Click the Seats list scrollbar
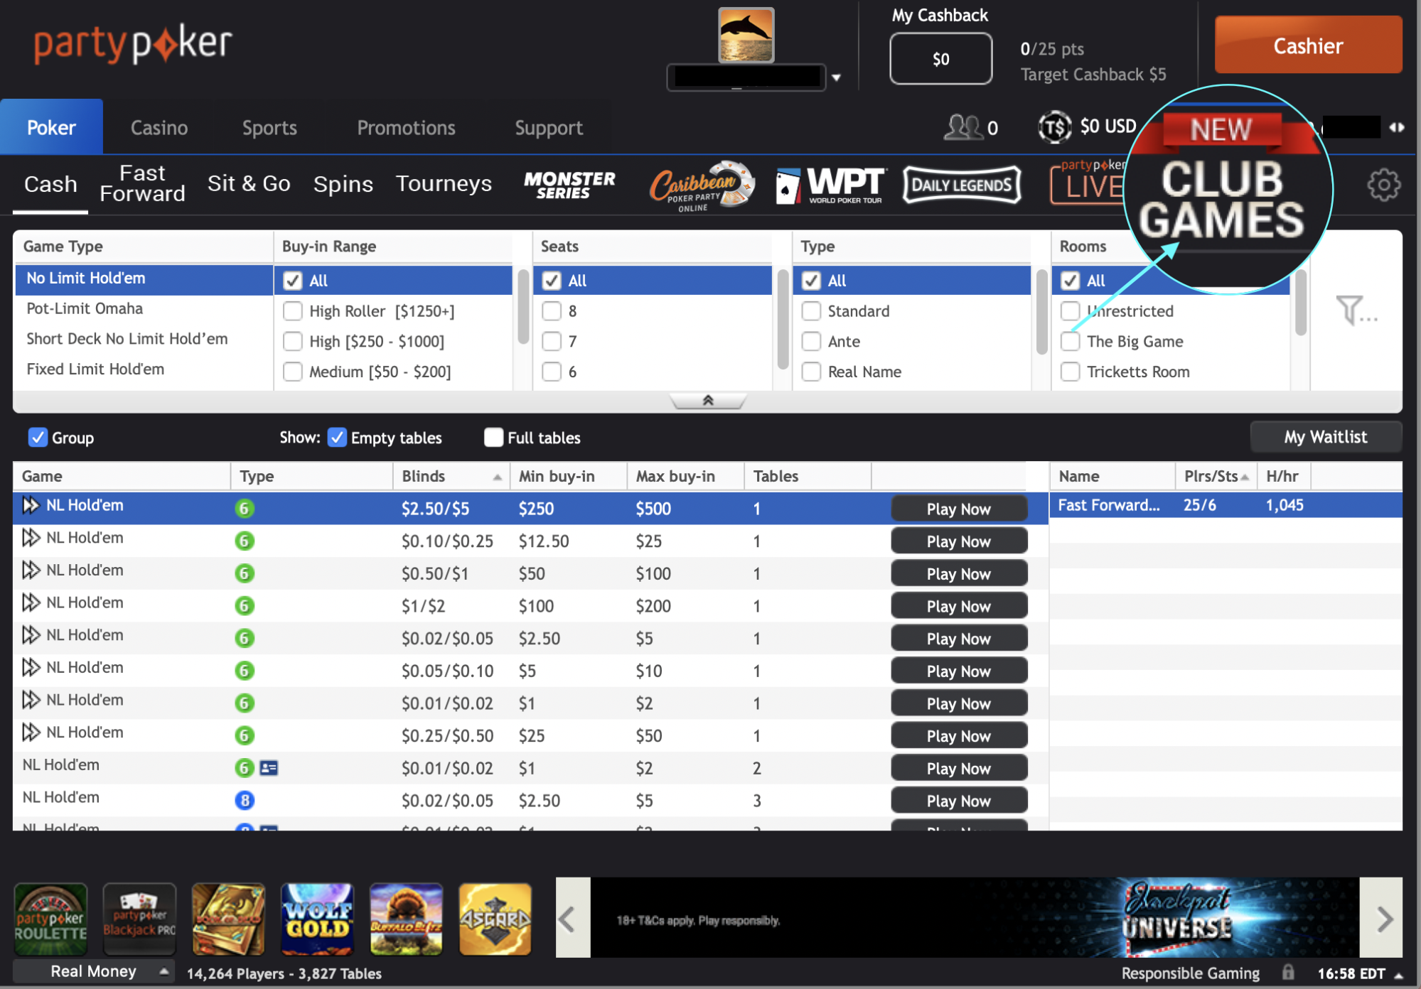 782,318
